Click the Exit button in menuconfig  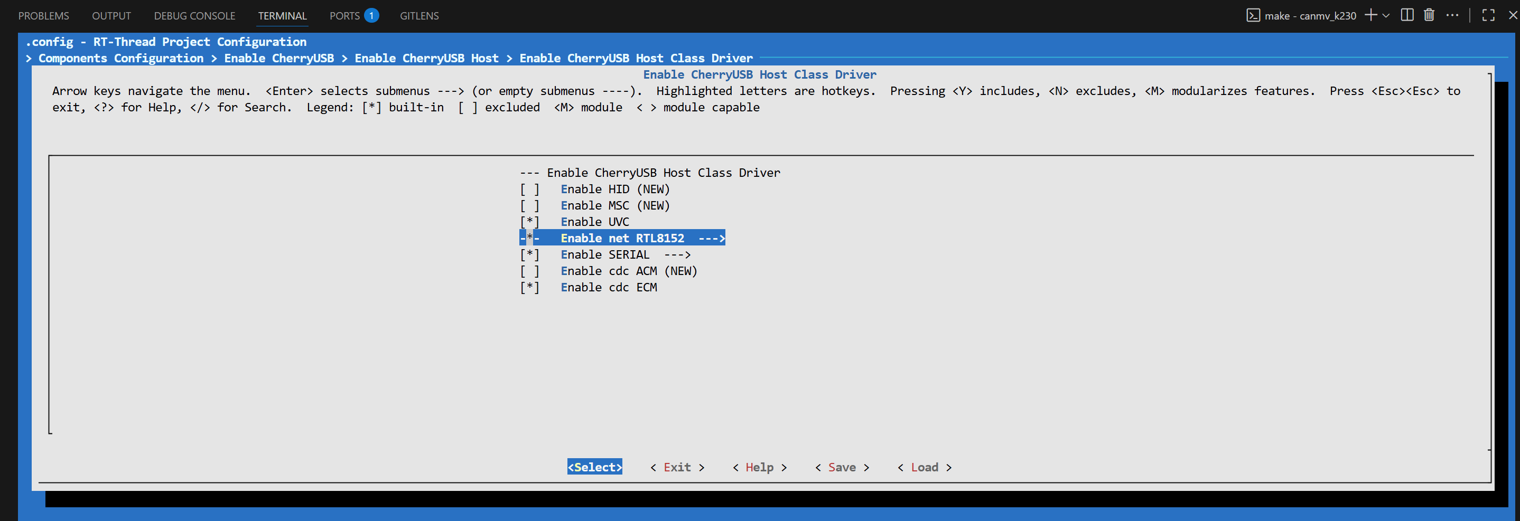click(677, 467)
